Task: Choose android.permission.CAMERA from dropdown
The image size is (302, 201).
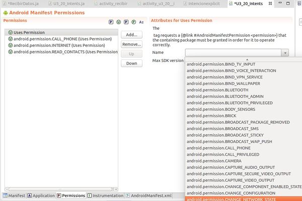Action: coord(244,161)
